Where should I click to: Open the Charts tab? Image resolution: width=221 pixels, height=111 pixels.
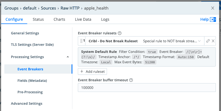tap(59, 19)
